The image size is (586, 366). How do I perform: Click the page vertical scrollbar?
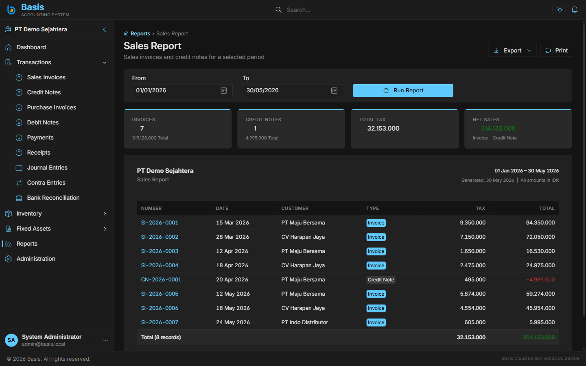click(x=584, y=171)
